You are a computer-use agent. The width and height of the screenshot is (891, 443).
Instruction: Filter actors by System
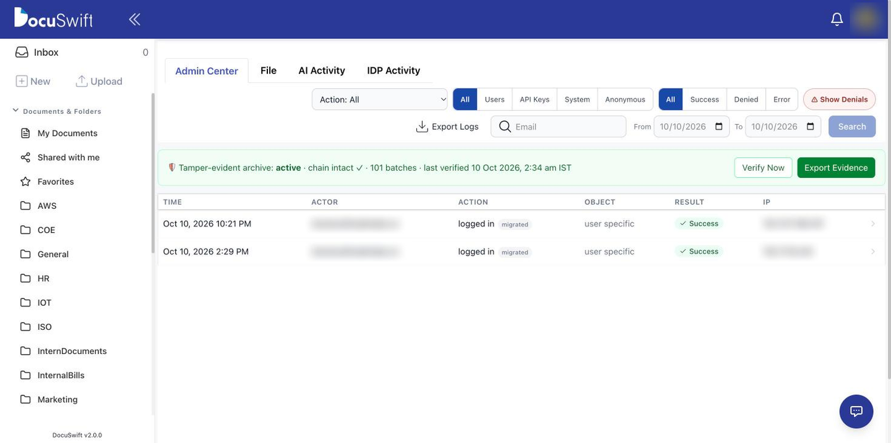[577, 99]
